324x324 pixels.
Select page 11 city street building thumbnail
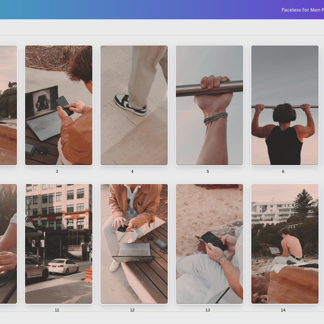[x=59, y=244]
